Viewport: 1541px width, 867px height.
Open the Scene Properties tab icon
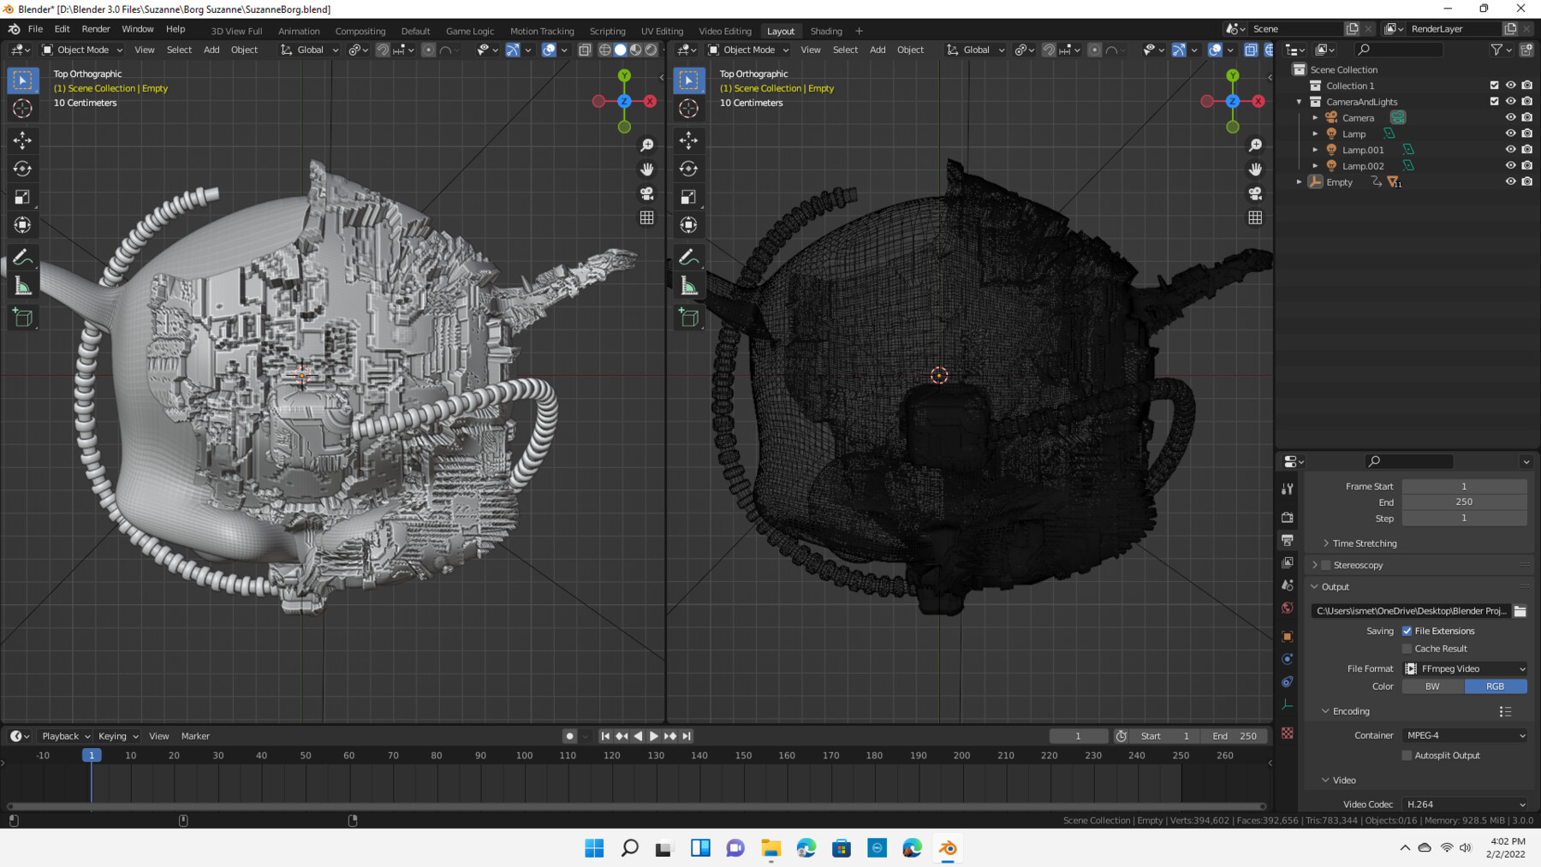click(1288, 585)
